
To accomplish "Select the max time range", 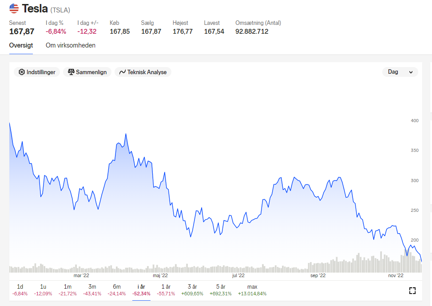I will coord(252,290).
